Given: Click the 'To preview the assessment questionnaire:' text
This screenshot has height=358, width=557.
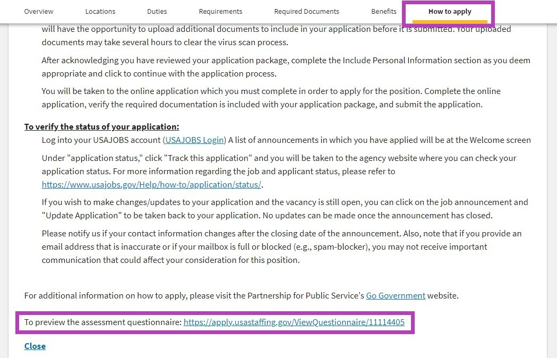Looking at the screenshot, I should (x=103, y=322).
